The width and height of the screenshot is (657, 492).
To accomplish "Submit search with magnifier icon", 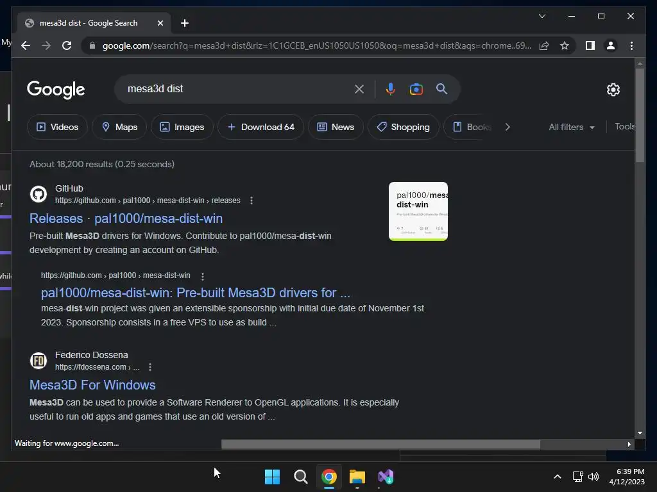I will 441,88.
